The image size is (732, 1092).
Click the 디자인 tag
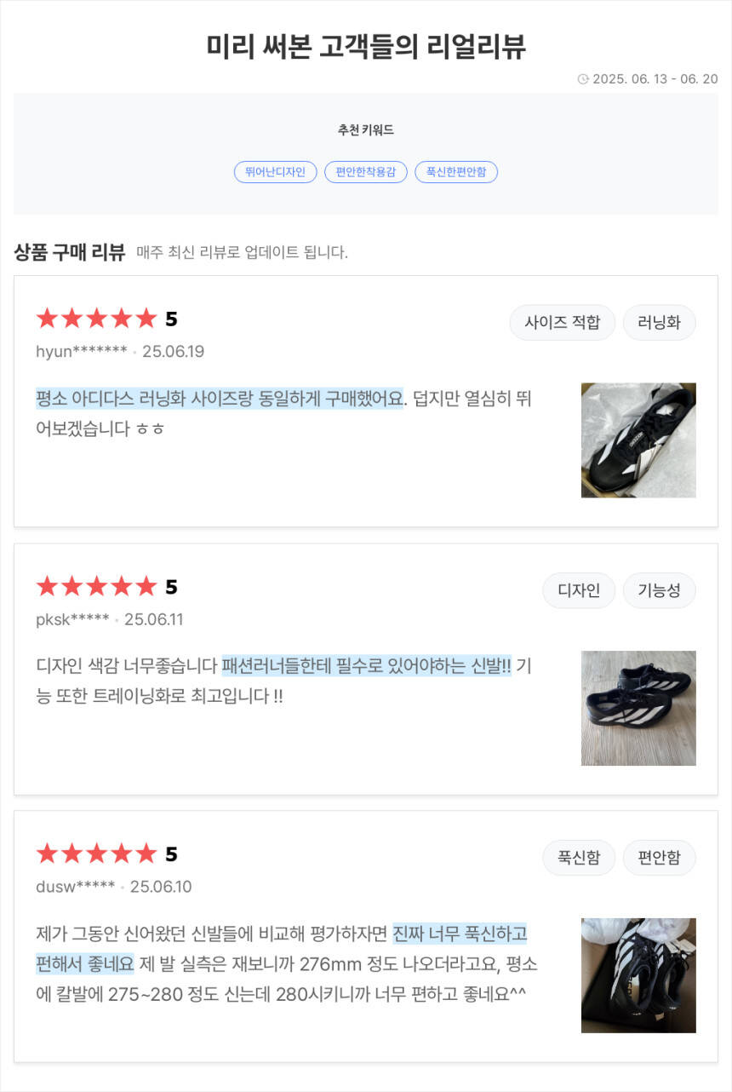[x=579, y=590]
